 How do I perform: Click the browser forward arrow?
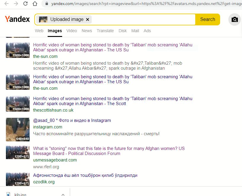pyautogui.click(x=16, y=4)
